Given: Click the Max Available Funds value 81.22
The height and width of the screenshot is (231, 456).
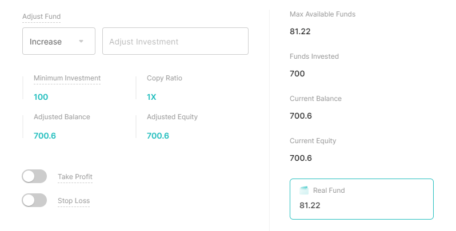Looking at the screenshot, I should point(300,31).
